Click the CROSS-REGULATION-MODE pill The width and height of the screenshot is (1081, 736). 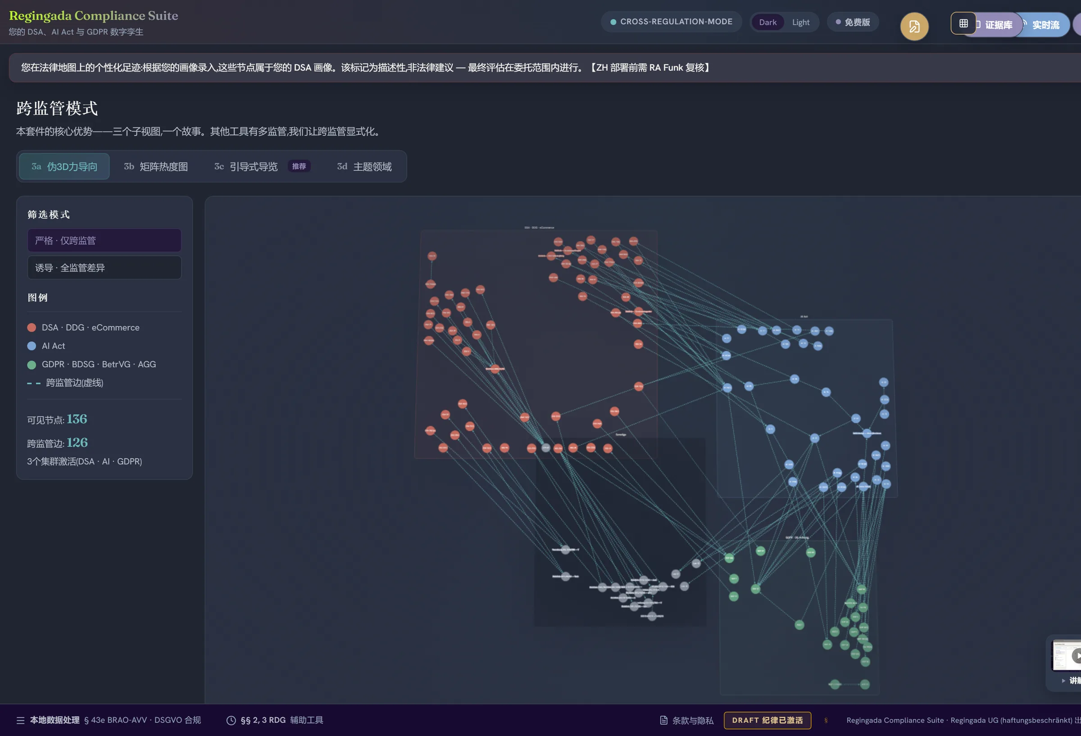pyautogui.click(x=671, y=22)
